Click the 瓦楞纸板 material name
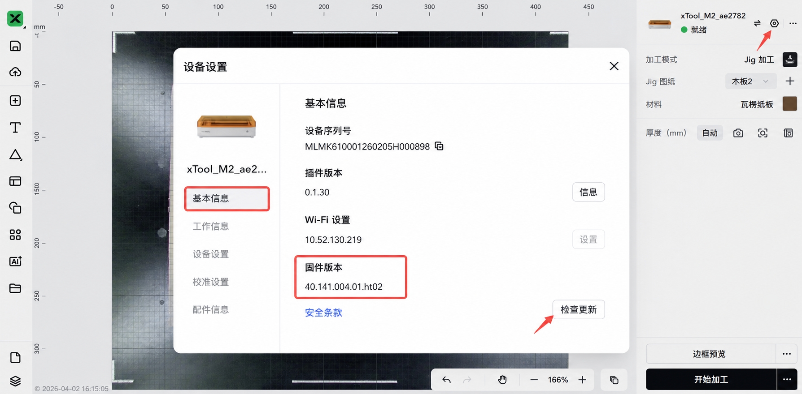 pyautogui.click(x=757, y=104)
